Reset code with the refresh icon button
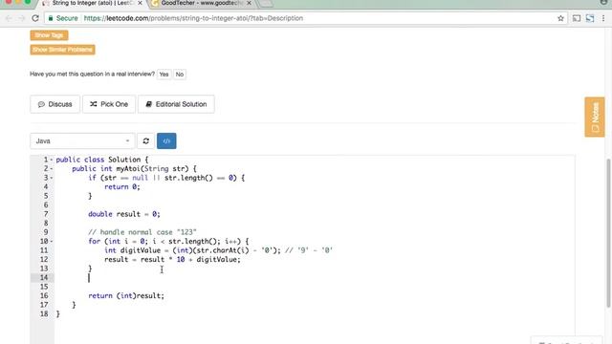This screenshot has height=344, width=612. [x=146, y=140]
